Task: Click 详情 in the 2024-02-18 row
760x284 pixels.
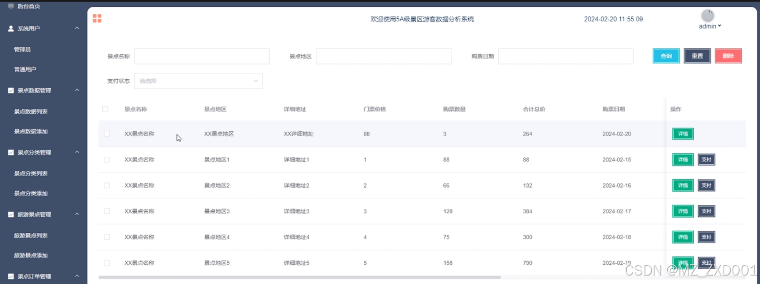Action: (683, 237)
